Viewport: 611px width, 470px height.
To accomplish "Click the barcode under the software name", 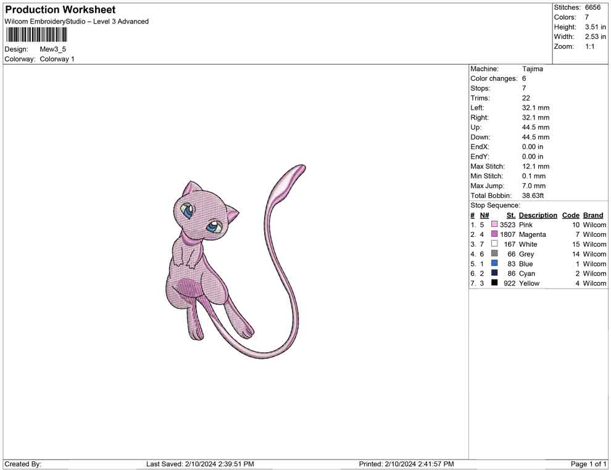I will tap(36, 35).
